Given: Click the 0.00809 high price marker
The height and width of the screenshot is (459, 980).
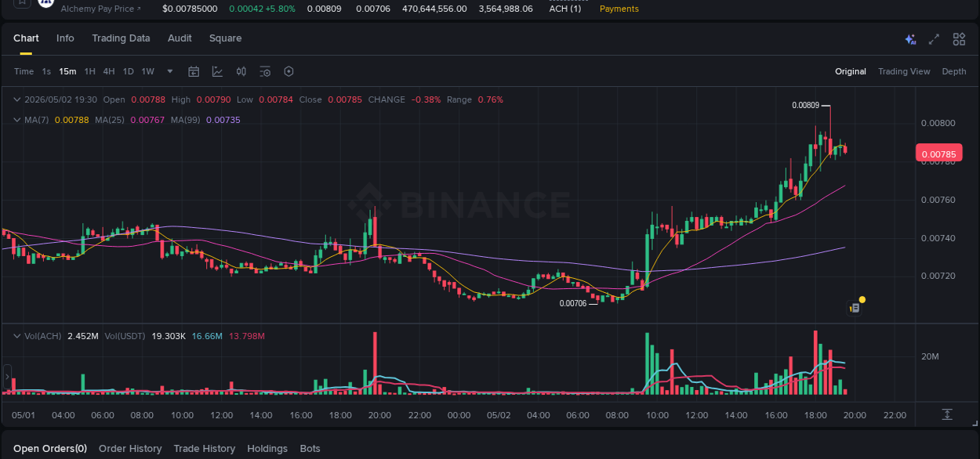Looking at the screenshot, I should pos(805,105).
